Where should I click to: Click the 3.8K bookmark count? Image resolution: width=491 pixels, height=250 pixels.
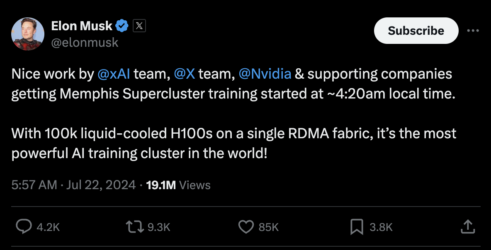click(381, 227)
